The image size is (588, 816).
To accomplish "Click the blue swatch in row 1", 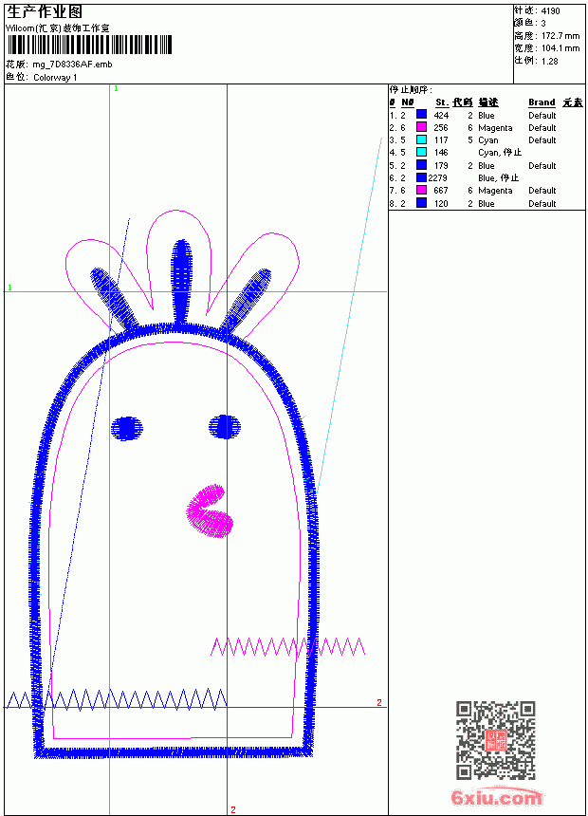I will click(x=421, y=115).
